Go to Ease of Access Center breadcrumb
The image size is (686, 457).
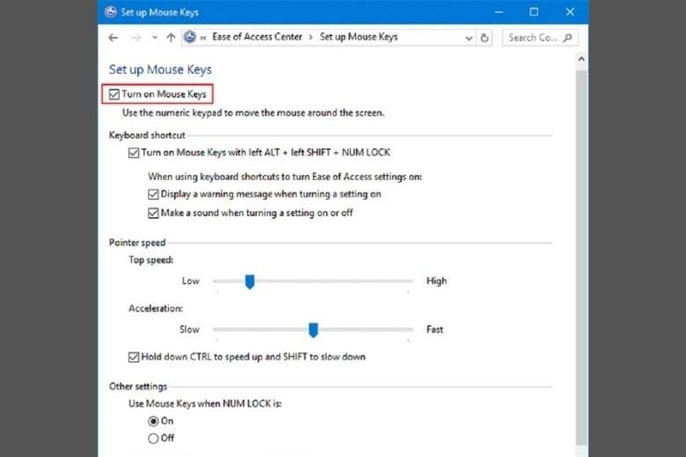pyautogui.click(x=256, y=37)
